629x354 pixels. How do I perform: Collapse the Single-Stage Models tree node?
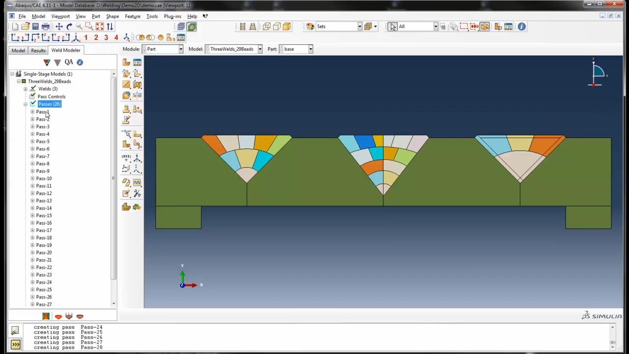pyautogui.click(x=12, y=74)
